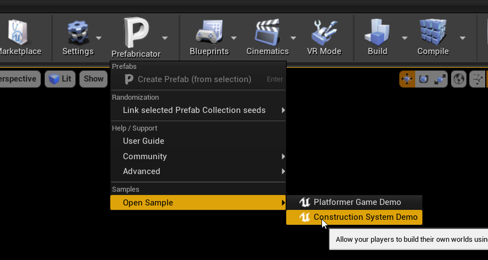Click the Show viewport button

click(93, 79)
